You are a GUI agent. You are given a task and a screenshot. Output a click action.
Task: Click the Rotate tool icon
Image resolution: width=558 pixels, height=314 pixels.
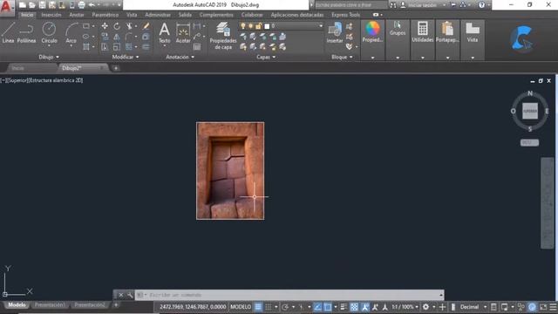pos(117,26)
